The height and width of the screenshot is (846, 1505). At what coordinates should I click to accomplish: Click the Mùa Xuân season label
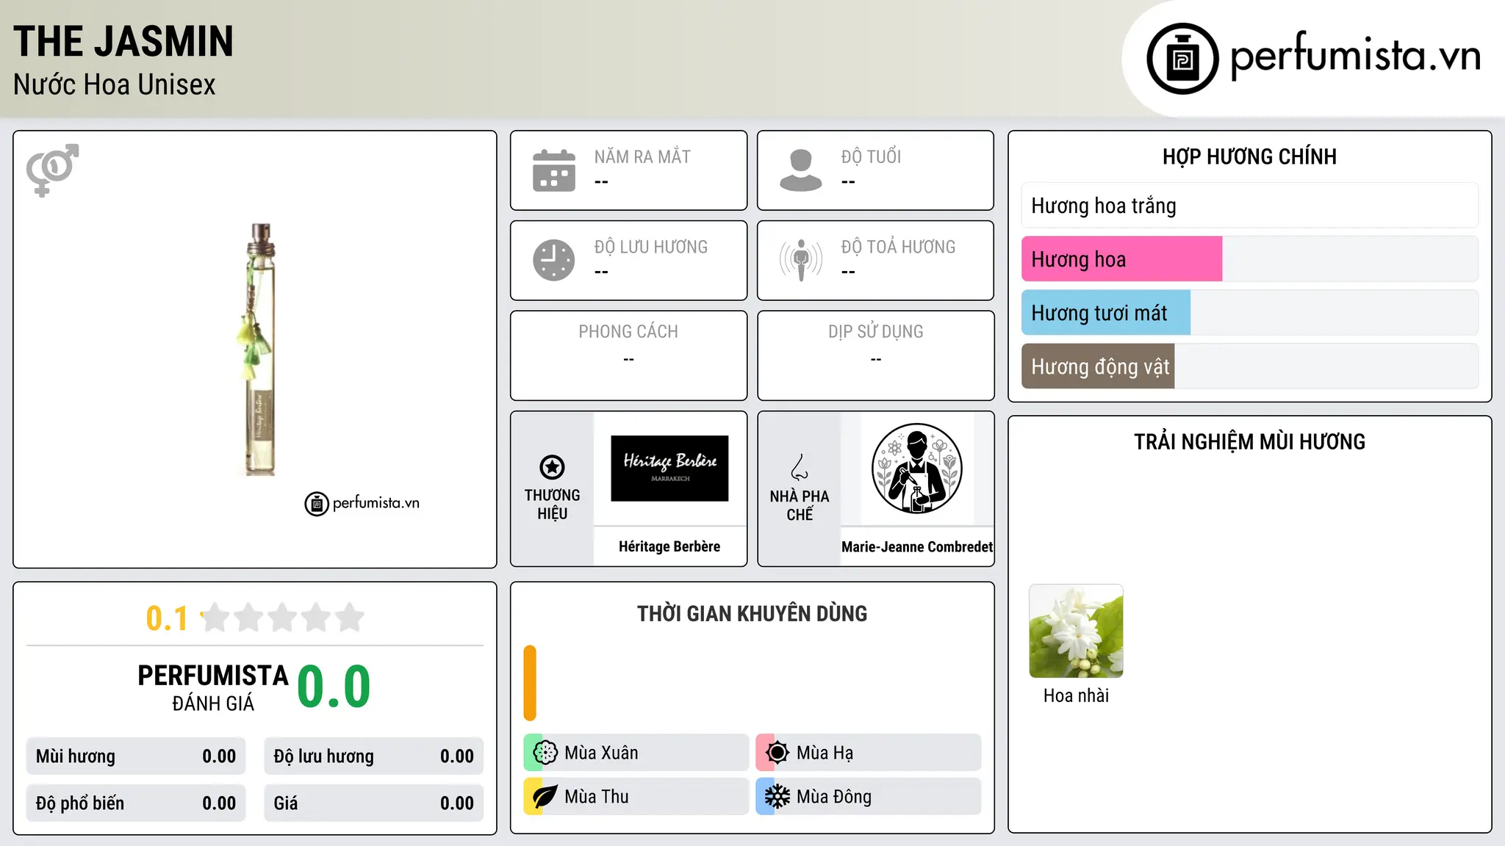point(601,753)
